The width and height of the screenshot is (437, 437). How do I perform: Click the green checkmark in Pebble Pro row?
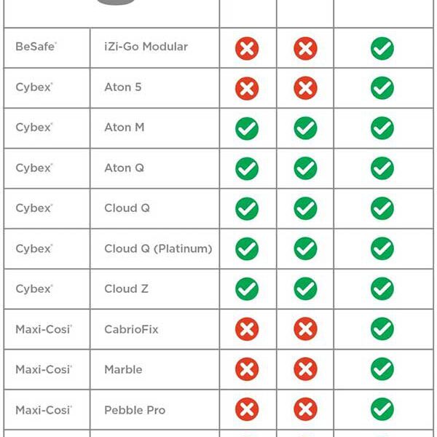point(382,409)
